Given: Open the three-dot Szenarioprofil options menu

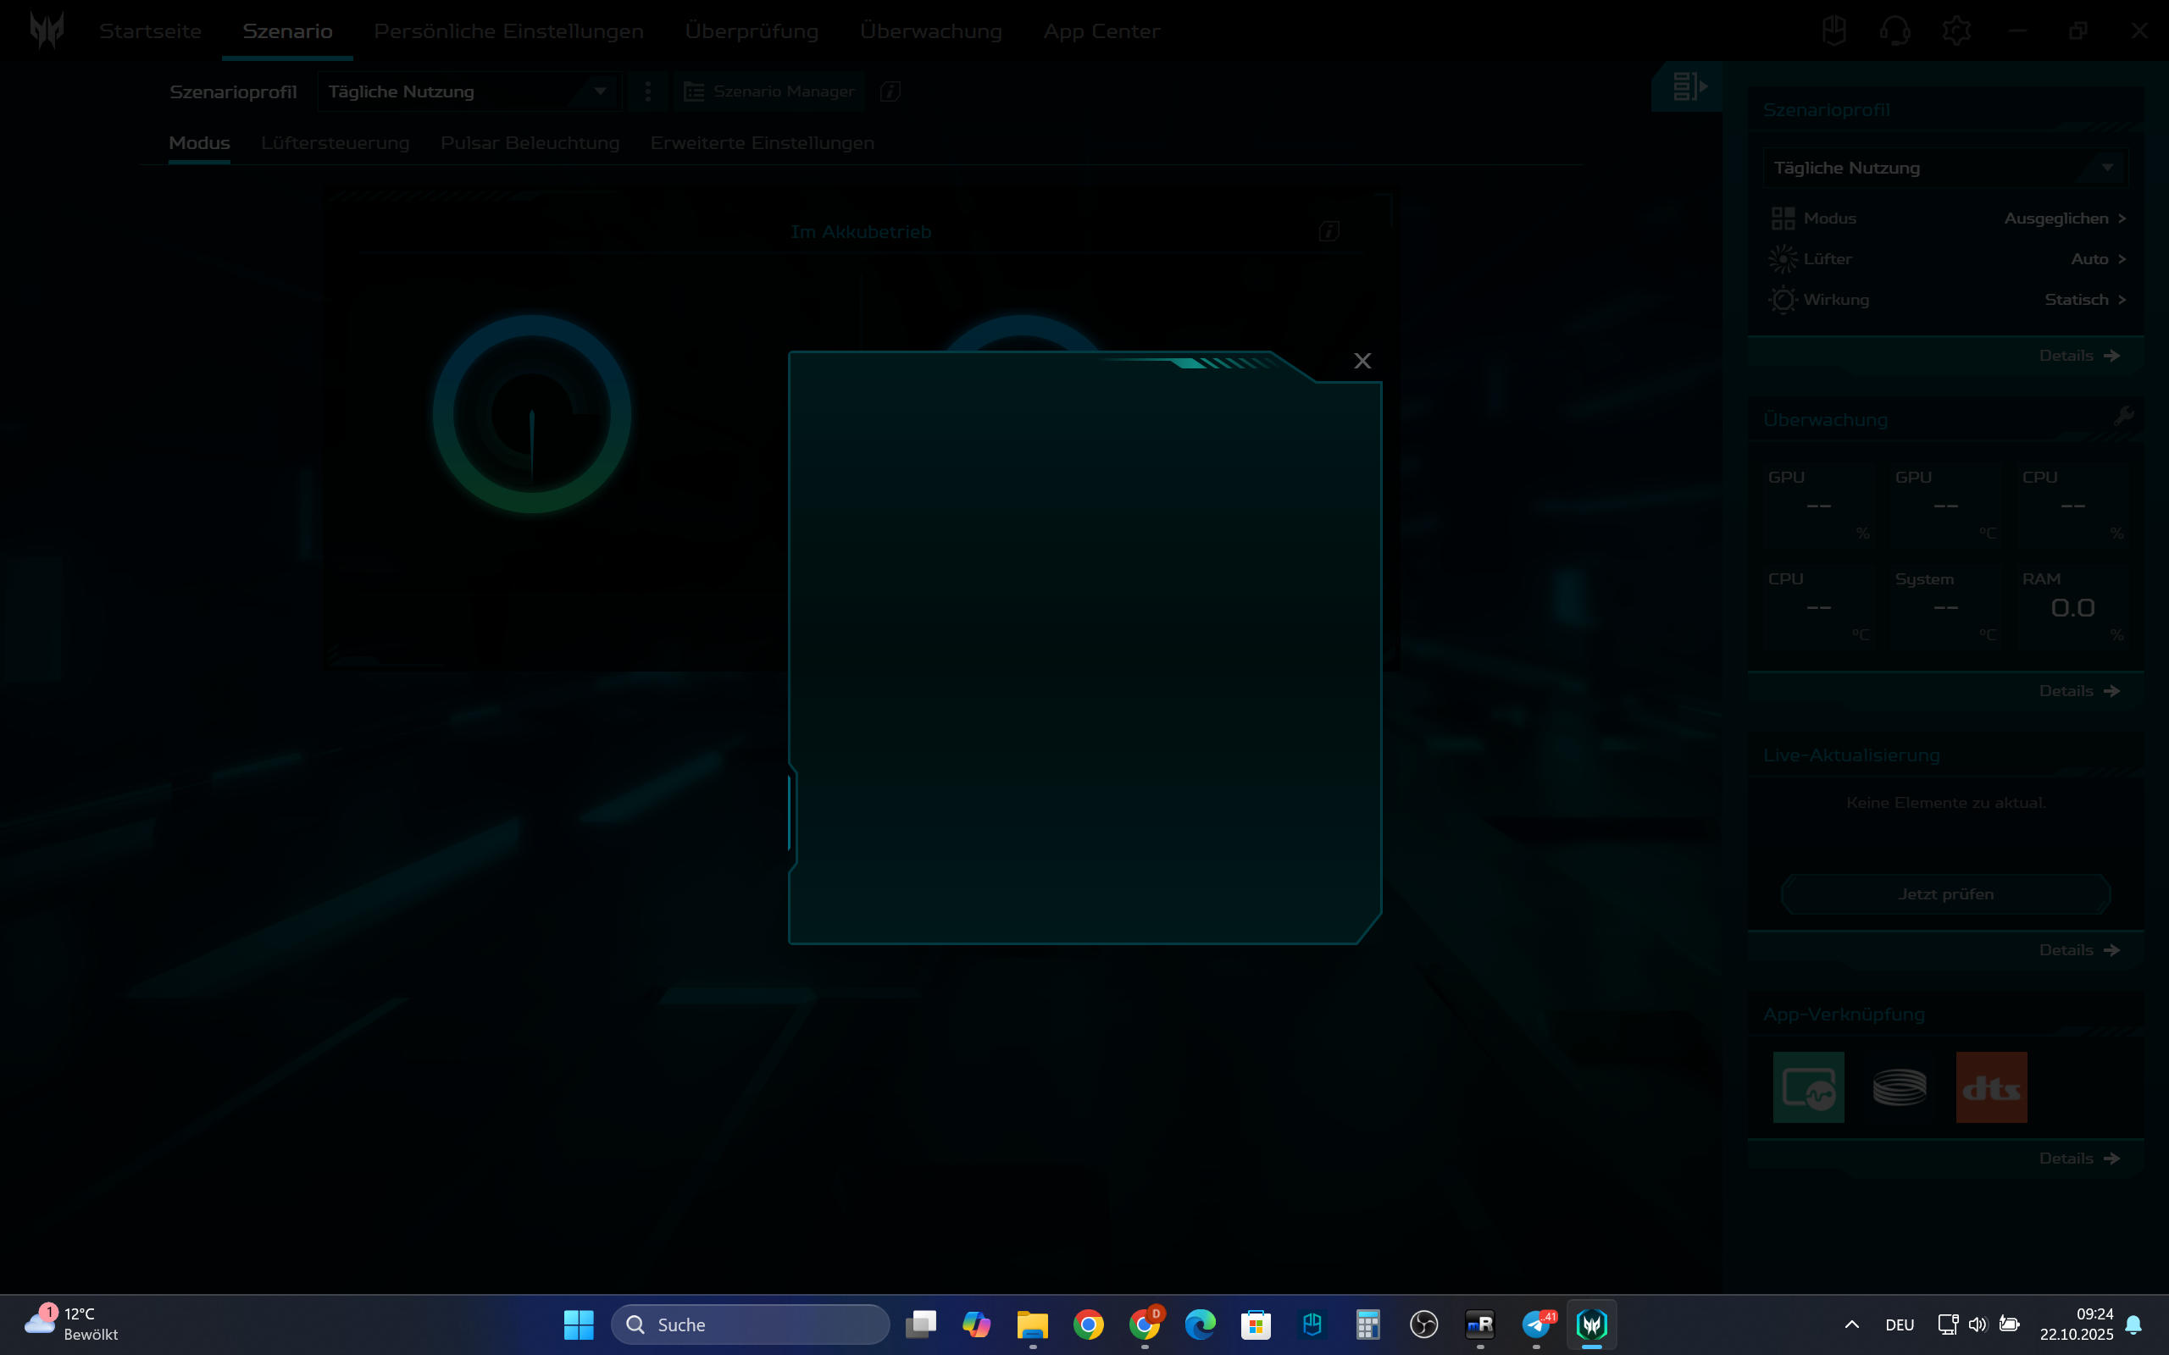Looking at the screenshot, I should (x=647, y=91).
